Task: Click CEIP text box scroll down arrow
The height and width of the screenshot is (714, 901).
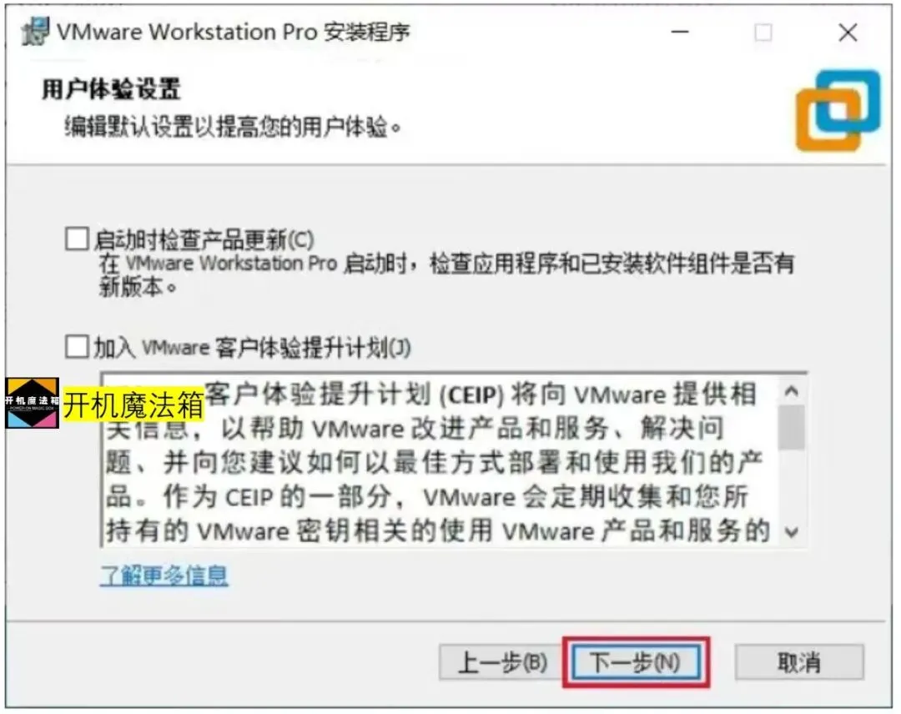Action: 792,532
